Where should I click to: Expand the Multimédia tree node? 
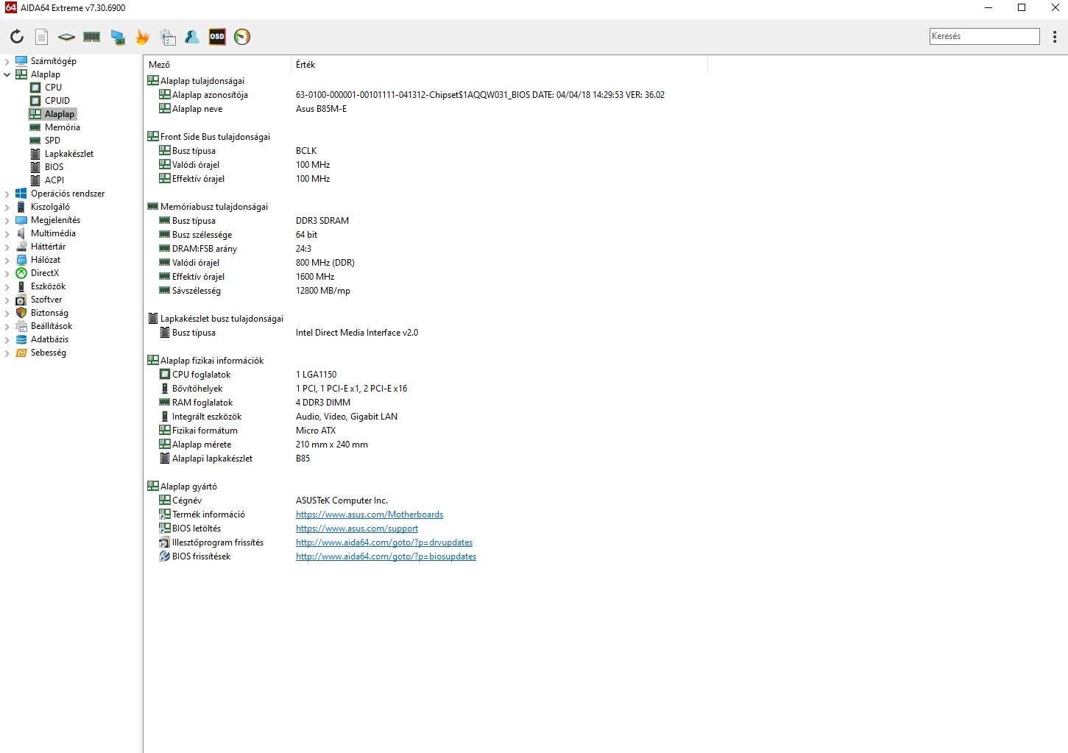pyautogui.click(x=7, y=233)
